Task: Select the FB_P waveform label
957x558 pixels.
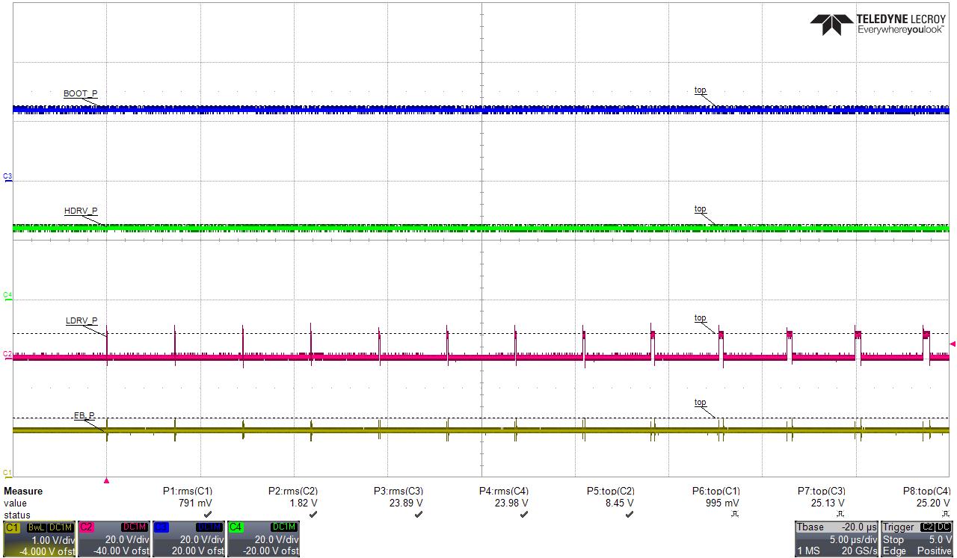Action: [84, 415]
